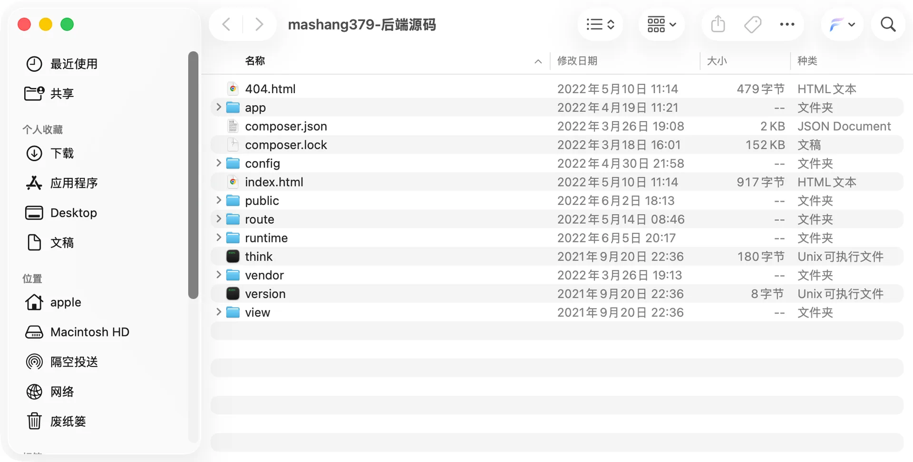Viewport: 913px width, 462px height.
Task: Click the Share toolbar icon
Action: coord(718,24)
